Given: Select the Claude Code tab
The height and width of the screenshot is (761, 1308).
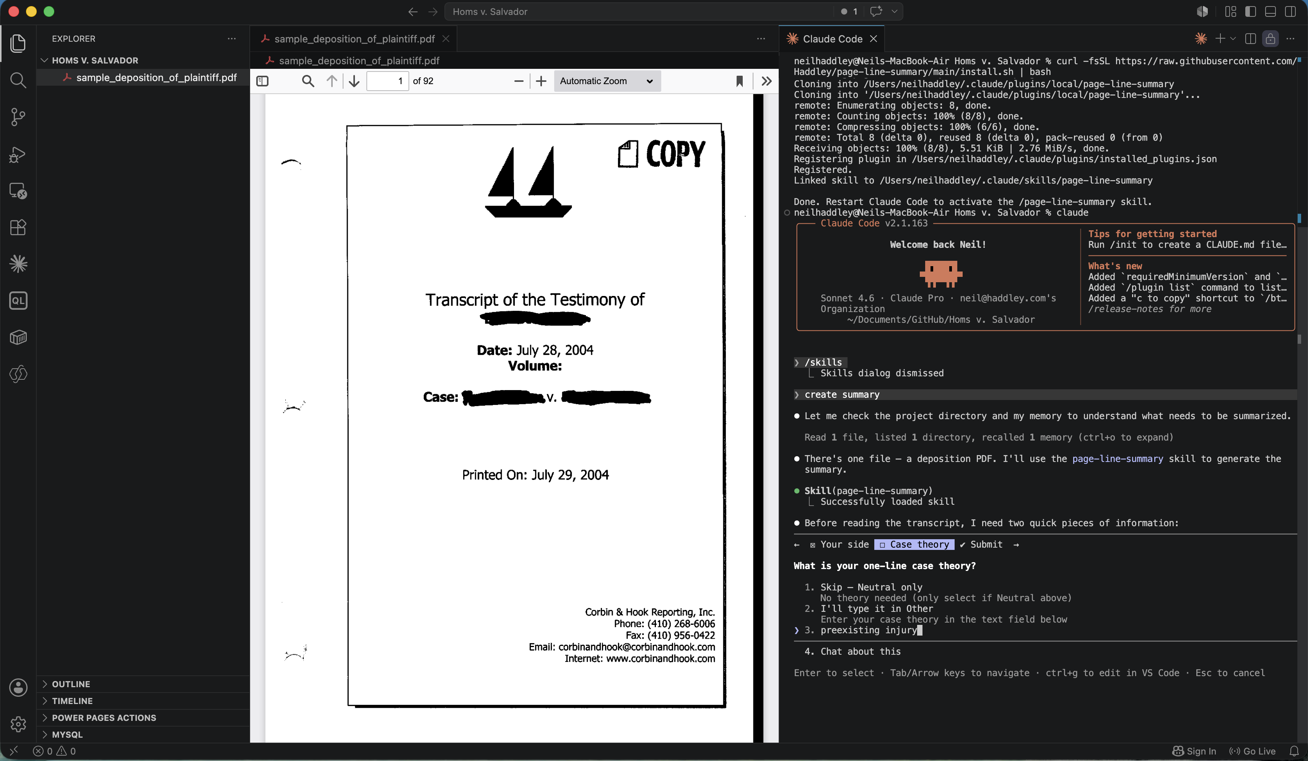Looking at the screenshot, I should coord(832,39).
